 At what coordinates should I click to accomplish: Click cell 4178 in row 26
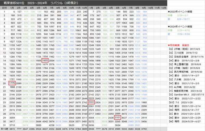[x=124, y=106]
